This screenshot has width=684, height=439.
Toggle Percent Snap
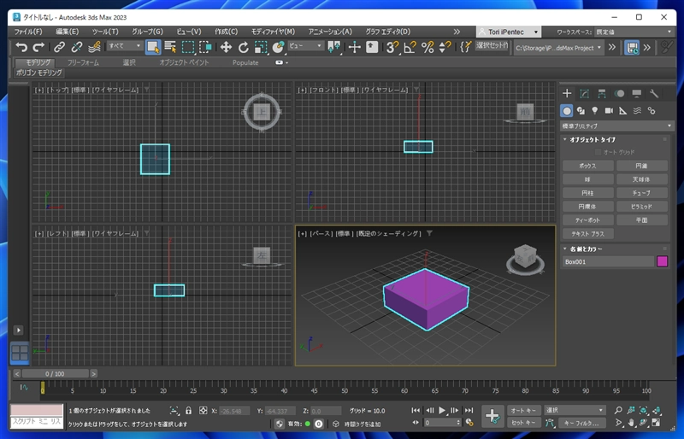click(x=427, y=47)
